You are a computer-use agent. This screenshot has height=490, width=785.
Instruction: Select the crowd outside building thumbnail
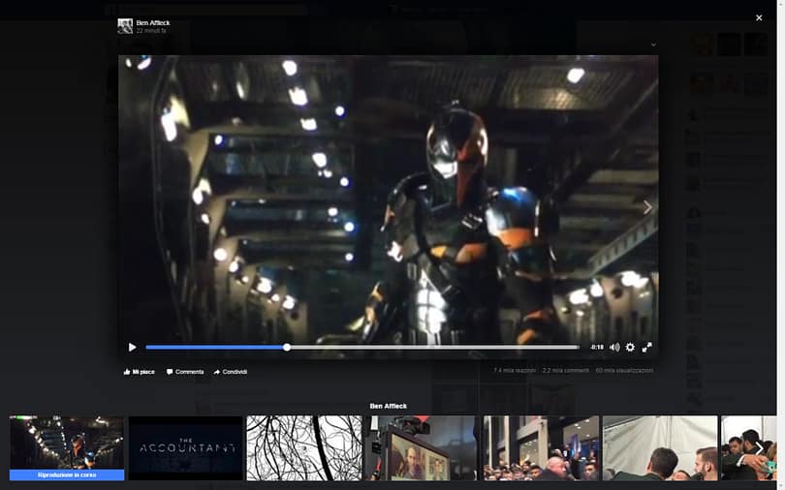[541, 448]
